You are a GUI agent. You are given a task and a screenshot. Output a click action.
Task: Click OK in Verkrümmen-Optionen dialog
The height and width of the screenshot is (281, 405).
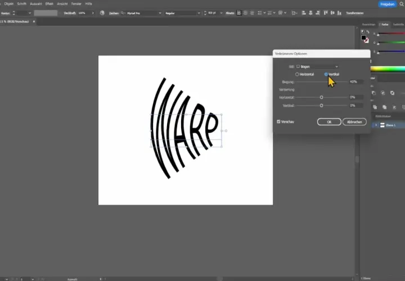[x=329, y=122]
